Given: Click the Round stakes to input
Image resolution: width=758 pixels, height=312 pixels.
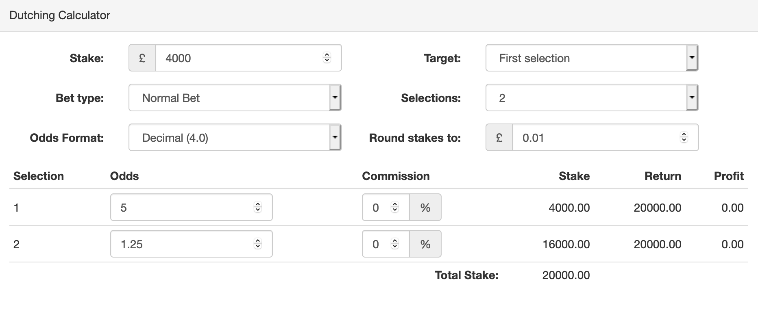Looking at the screenshot, I should tap(594, 137).
